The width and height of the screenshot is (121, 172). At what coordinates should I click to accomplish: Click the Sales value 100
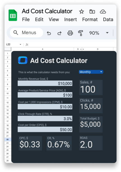coord(88,89)
